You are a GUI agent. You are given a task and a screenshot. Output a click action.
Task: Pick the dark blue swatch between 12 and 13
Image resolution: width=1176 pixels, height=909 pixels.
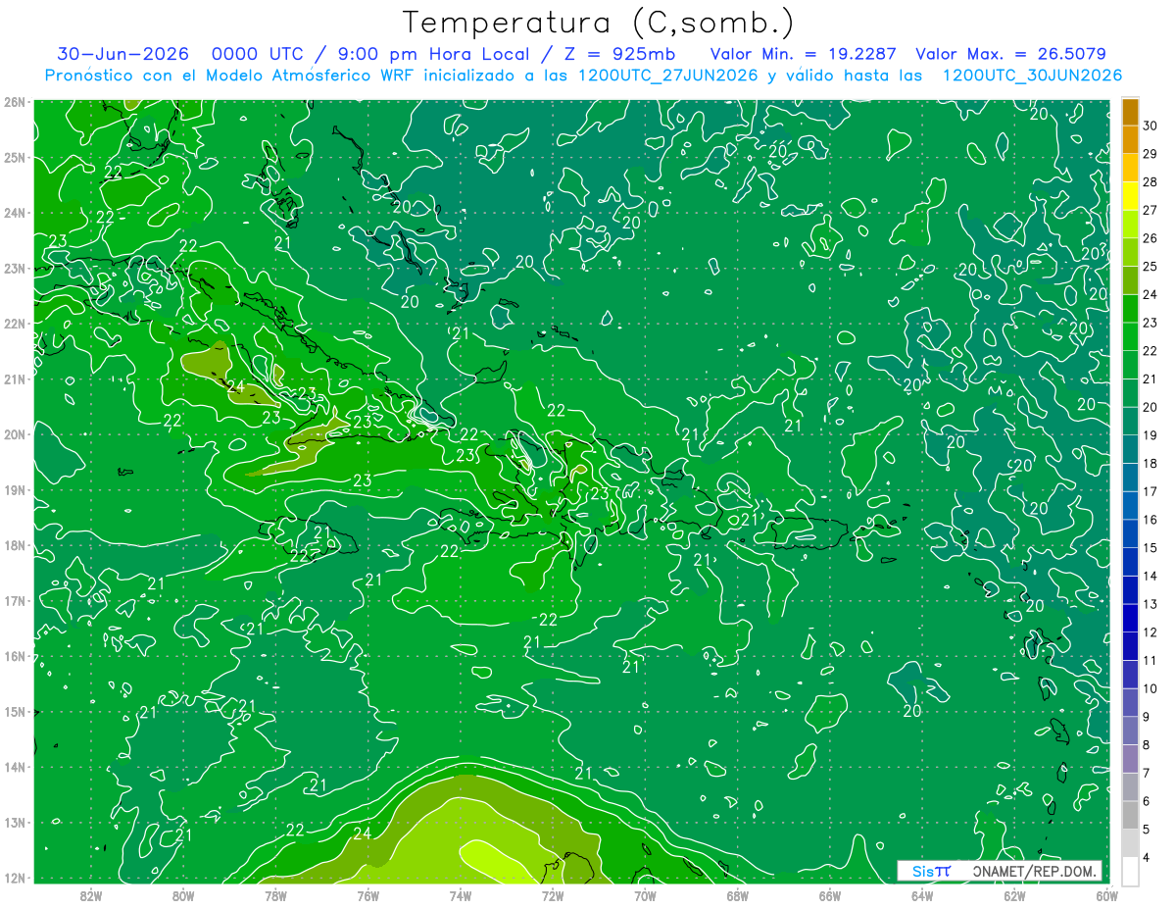(1130, 618)
